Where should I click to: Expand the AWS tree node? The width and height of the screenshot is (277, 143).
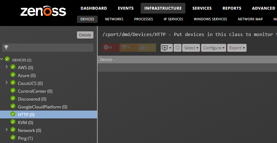(x=6, y=67)
